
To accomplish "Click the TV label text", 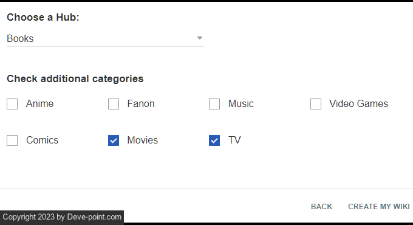I will (x=234, y=140).
